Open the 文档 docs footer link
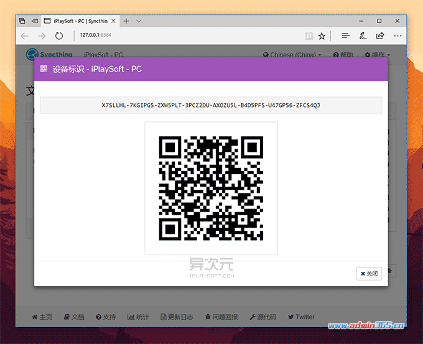 (x=74, y=317)
